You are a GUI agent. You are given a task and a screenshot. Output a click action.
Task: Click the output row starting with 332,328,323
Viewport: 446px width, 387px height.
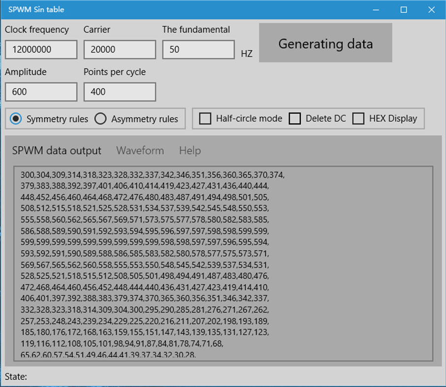point(145,310)
